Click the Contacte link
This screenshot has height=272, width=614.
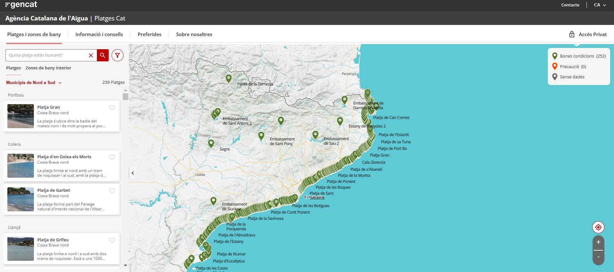570,5
